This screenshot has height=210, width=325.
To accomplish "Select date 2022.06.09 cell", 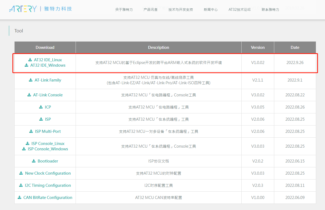I will [x=295, y=197].
